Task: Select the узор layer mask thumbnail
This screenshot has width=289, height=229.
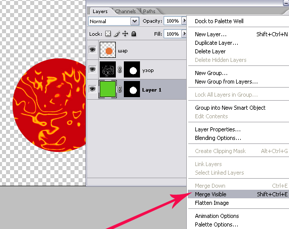Action: click(132, 69)
